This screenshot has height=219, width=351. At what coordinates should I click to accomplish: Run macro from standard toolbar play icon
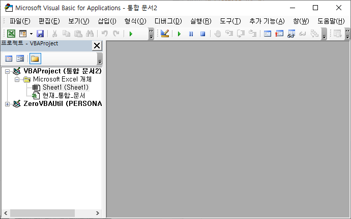tap(131, 34)
